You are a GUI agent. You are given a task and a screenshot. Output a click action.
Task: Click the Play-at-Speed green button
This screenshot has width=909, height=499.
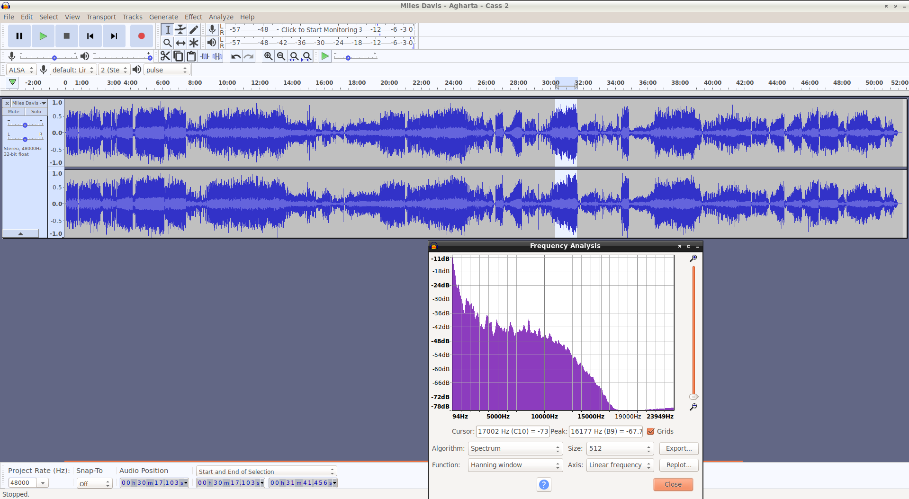pyautogui.click(x=325, y=56)
